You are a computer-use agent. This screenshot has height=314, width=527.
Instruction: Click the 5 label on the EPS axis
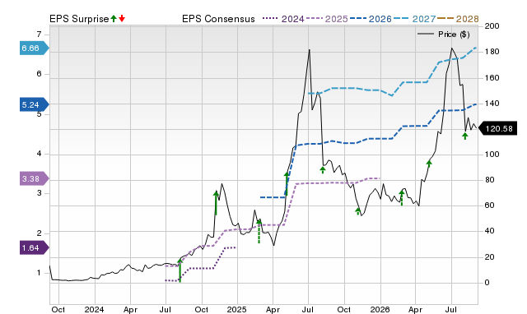point(39,114)
